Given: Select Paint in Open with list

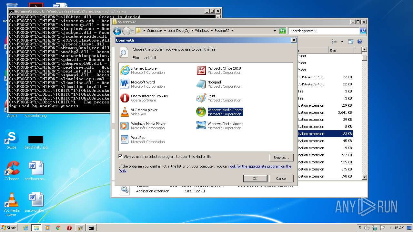Looking at the screenshot, I should pyautogui.click(x=219, y=98).
